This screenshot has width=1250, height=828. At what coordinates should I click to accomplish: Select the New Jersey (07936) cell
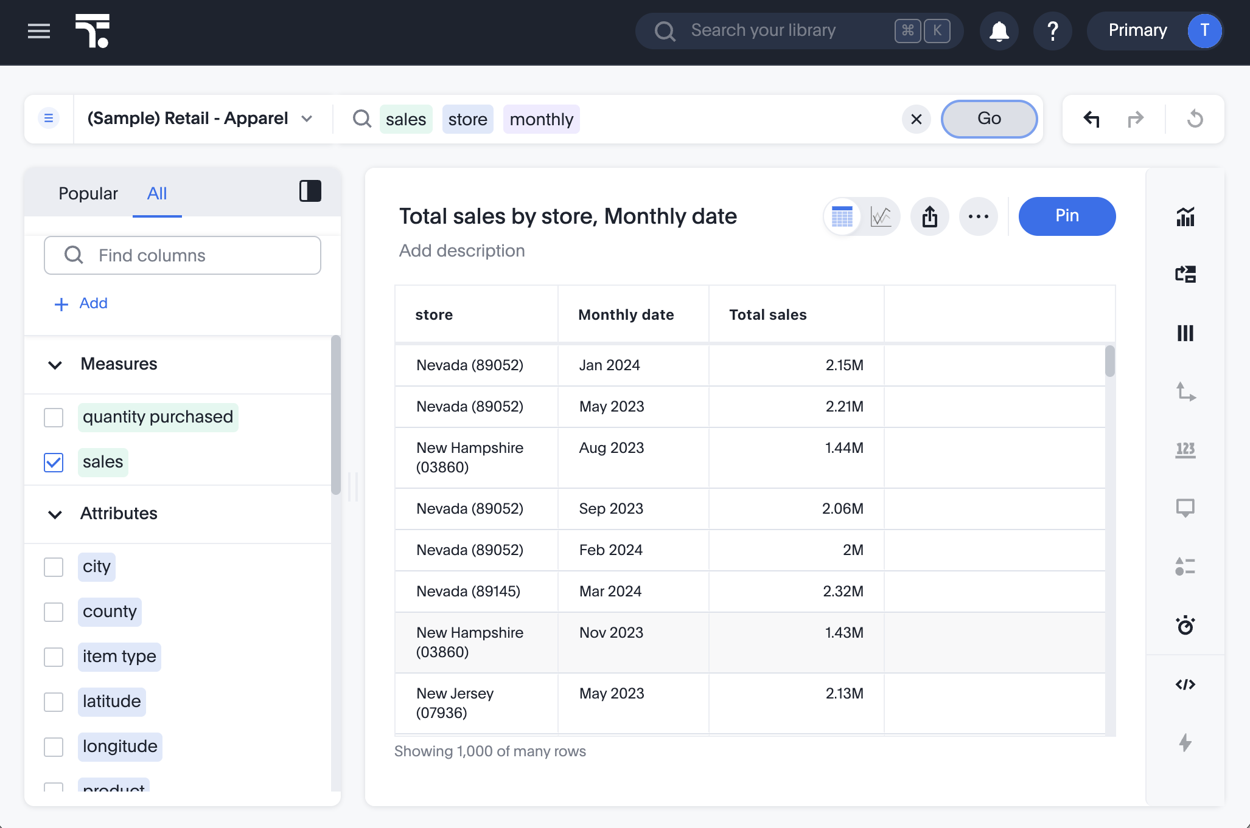tap(477, 703)
